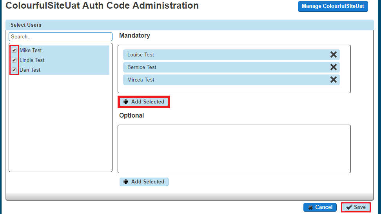
Task: Save the auth code settings
Action: click(x=356, y=207)
